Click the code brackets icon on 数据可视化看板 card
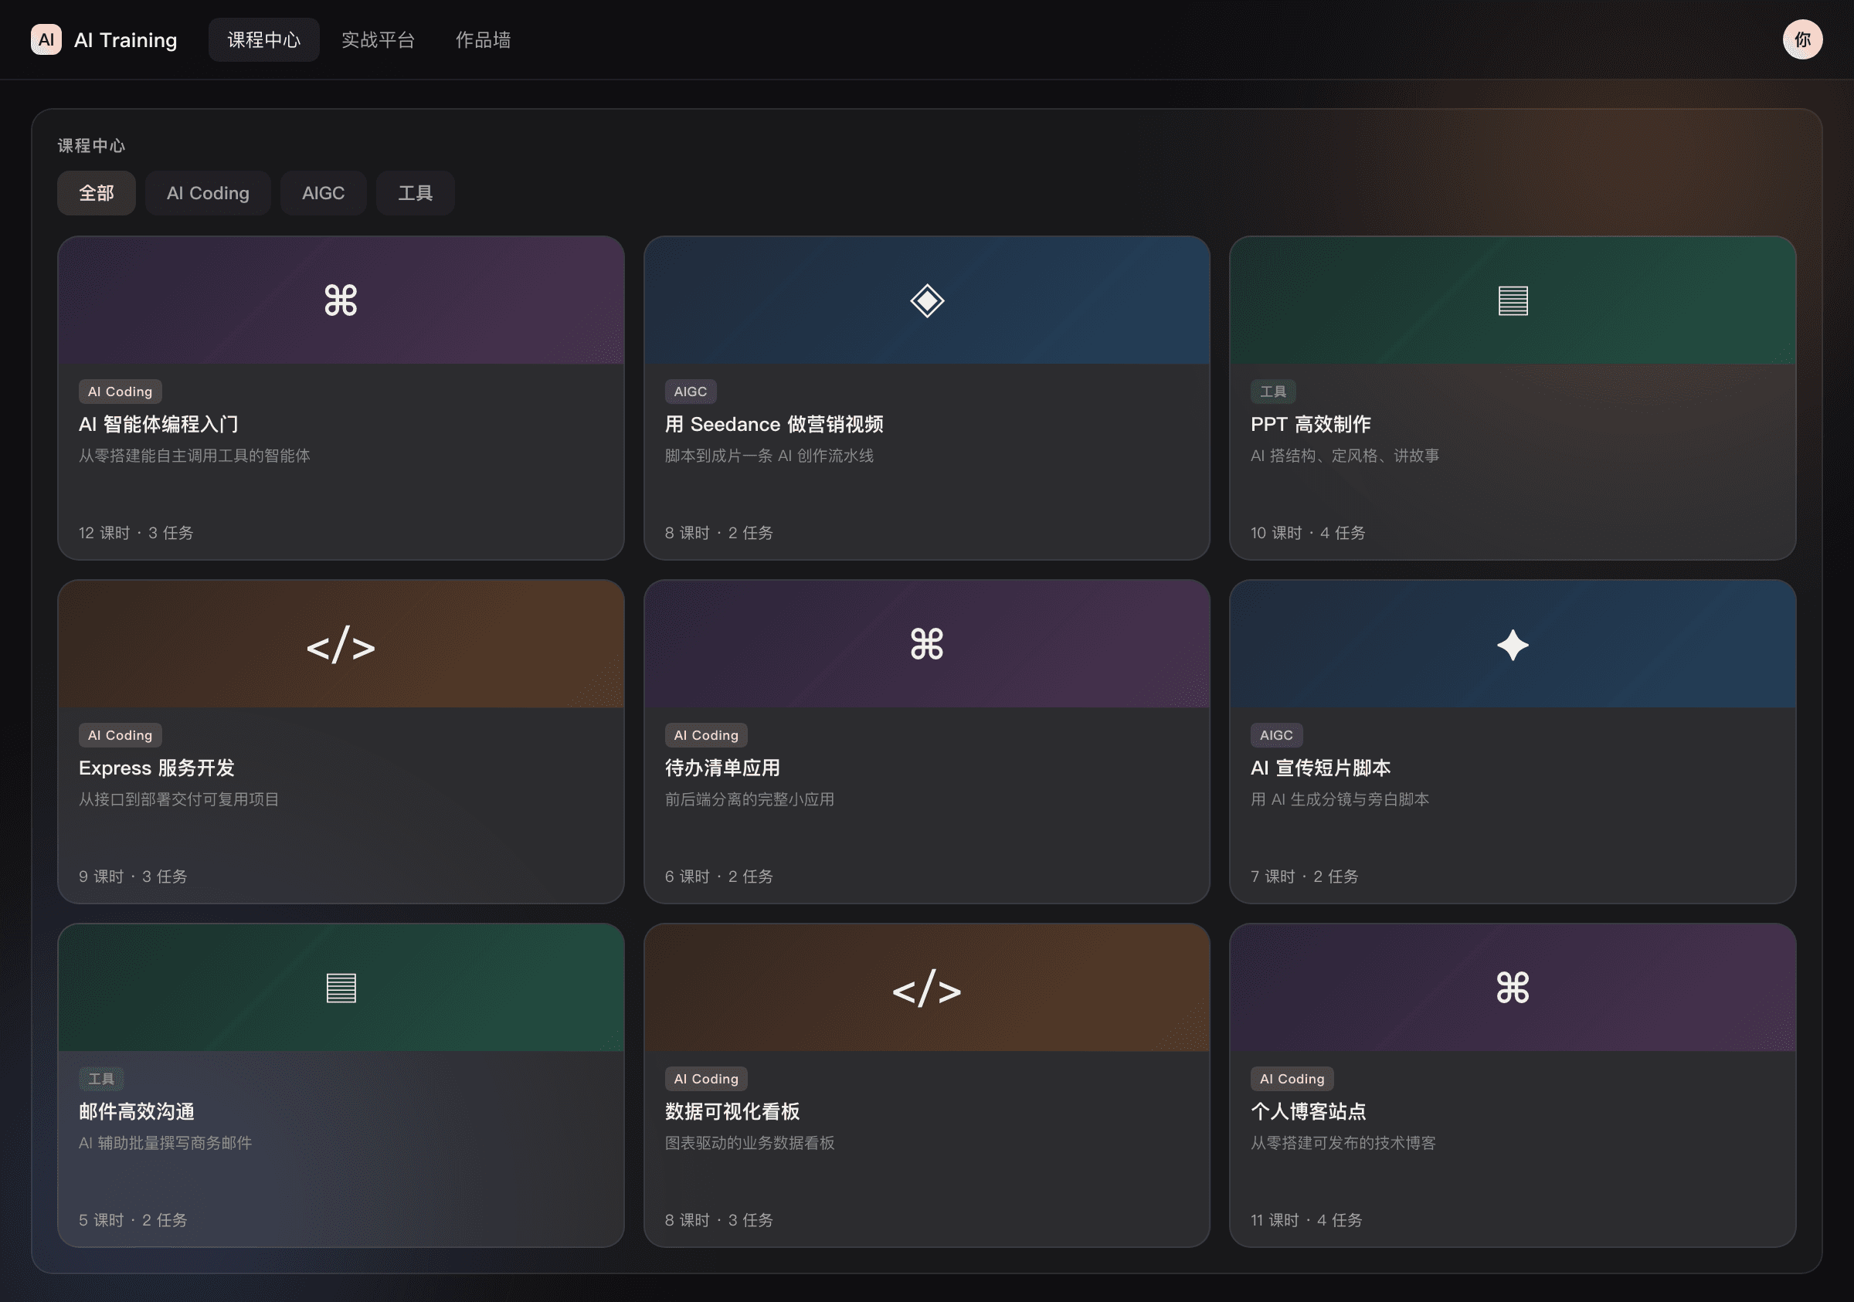The height and width of the screenshot is (1302, 1854). (x=927, y=988)
